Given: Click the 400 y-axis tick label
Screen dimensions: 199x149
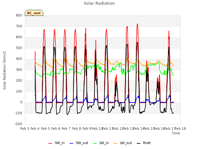Looking at the screenshot, I should [x=19, y=59].
